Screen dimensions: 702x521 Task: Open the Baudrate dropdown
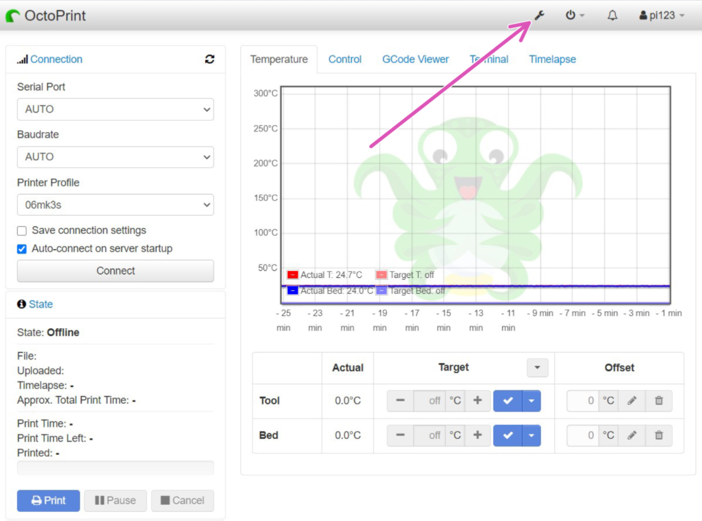(115, 157)
